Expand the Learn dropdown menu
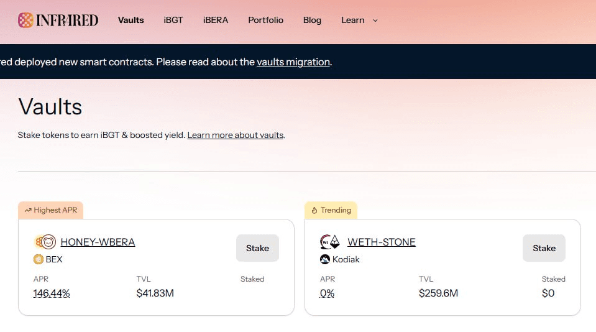The width and height of the screenshot is (596, 332). pyautogui.click(x=359, y=20)
